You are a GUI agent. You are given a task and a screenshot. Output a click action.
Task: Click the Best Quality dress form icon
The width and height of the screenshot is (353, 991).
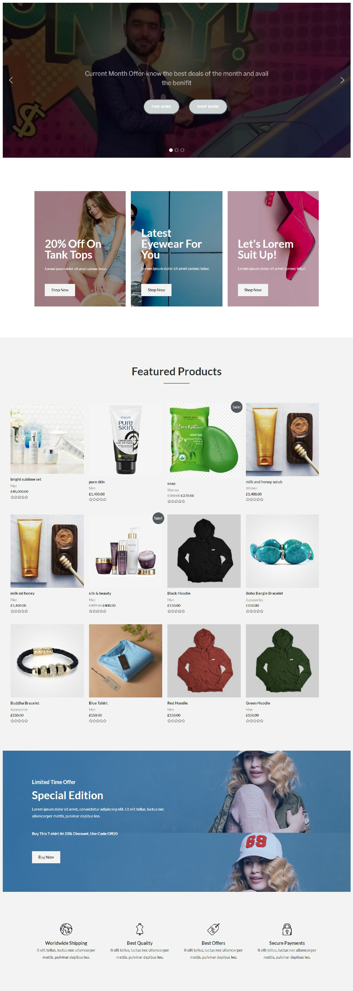coord(140,929)
